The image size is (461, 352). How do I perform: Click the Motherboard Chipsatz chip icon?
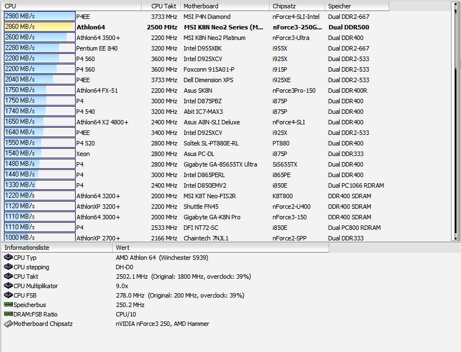tap(8, 324)
